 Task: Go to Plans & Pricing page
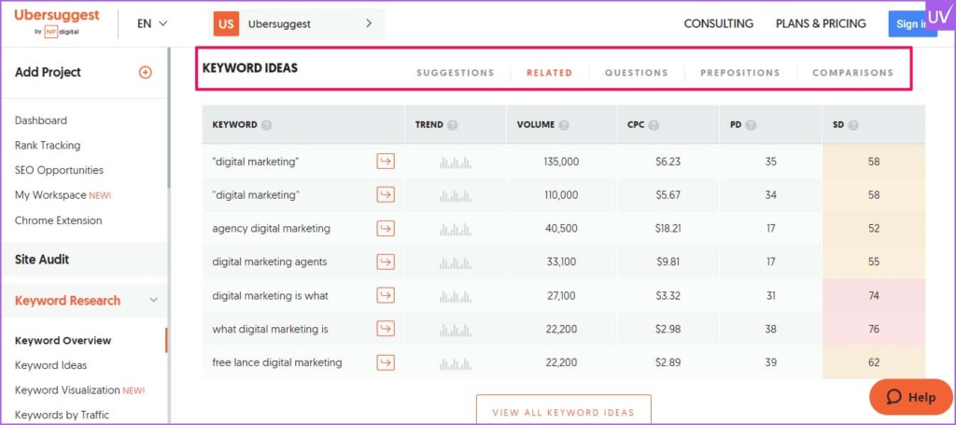(x=821, y=23)
